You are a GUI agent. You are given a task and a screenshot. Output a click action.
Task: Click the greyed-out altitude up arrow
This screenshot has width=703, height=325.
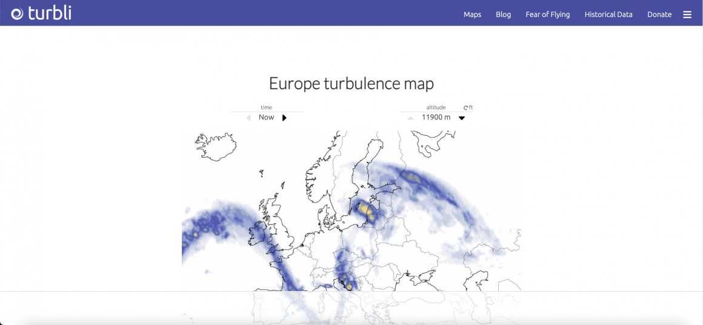(410, 118)
